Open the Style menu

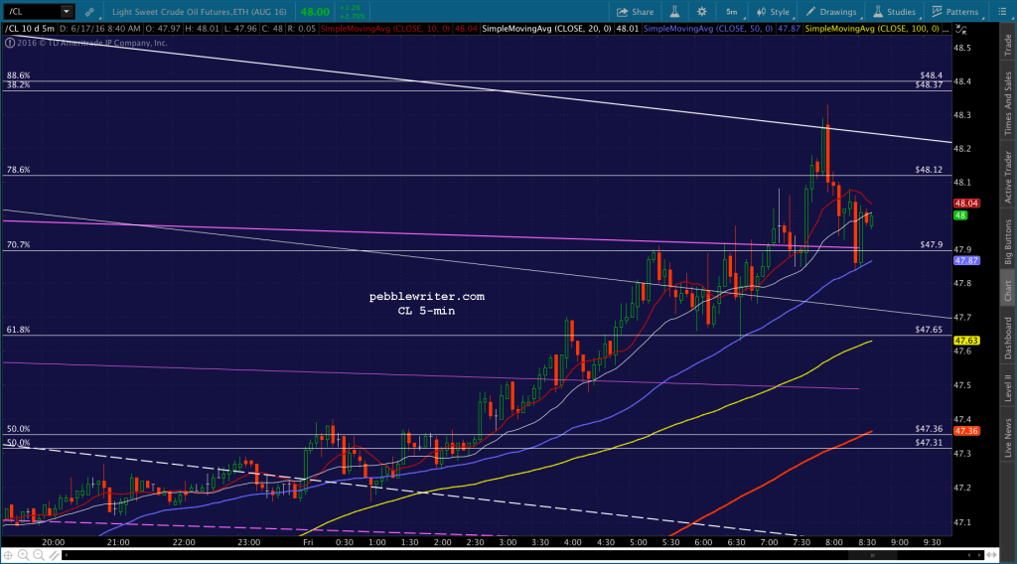click(x=773, y=12)
